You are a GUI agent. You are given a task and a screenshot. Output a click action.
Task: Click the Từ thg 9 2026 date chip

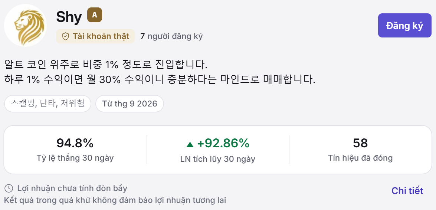[130, 104]
